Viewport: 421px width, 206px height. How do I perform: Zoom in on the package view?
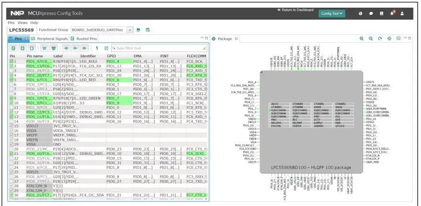pyautogui.click(x=362, y=39)
